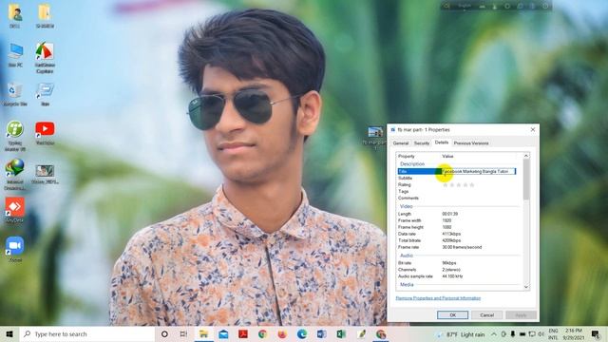The image size is (608, 342).
Task: Open Firefox from taskbar
Action: [x=282, y=333]
